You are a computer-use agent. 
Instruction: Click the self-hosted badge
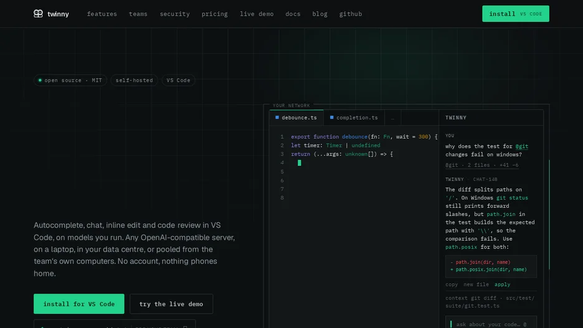tap(134, 80)
